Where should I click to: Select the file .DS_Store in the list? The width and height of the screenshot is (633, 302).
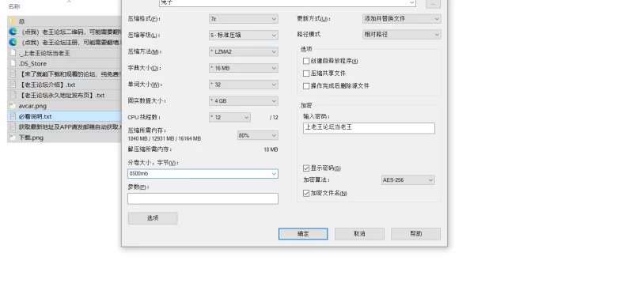click(32, 63)
